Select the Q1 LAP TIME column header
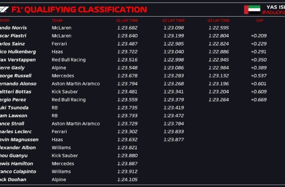 pyautogui.click(x=127, y=20)
